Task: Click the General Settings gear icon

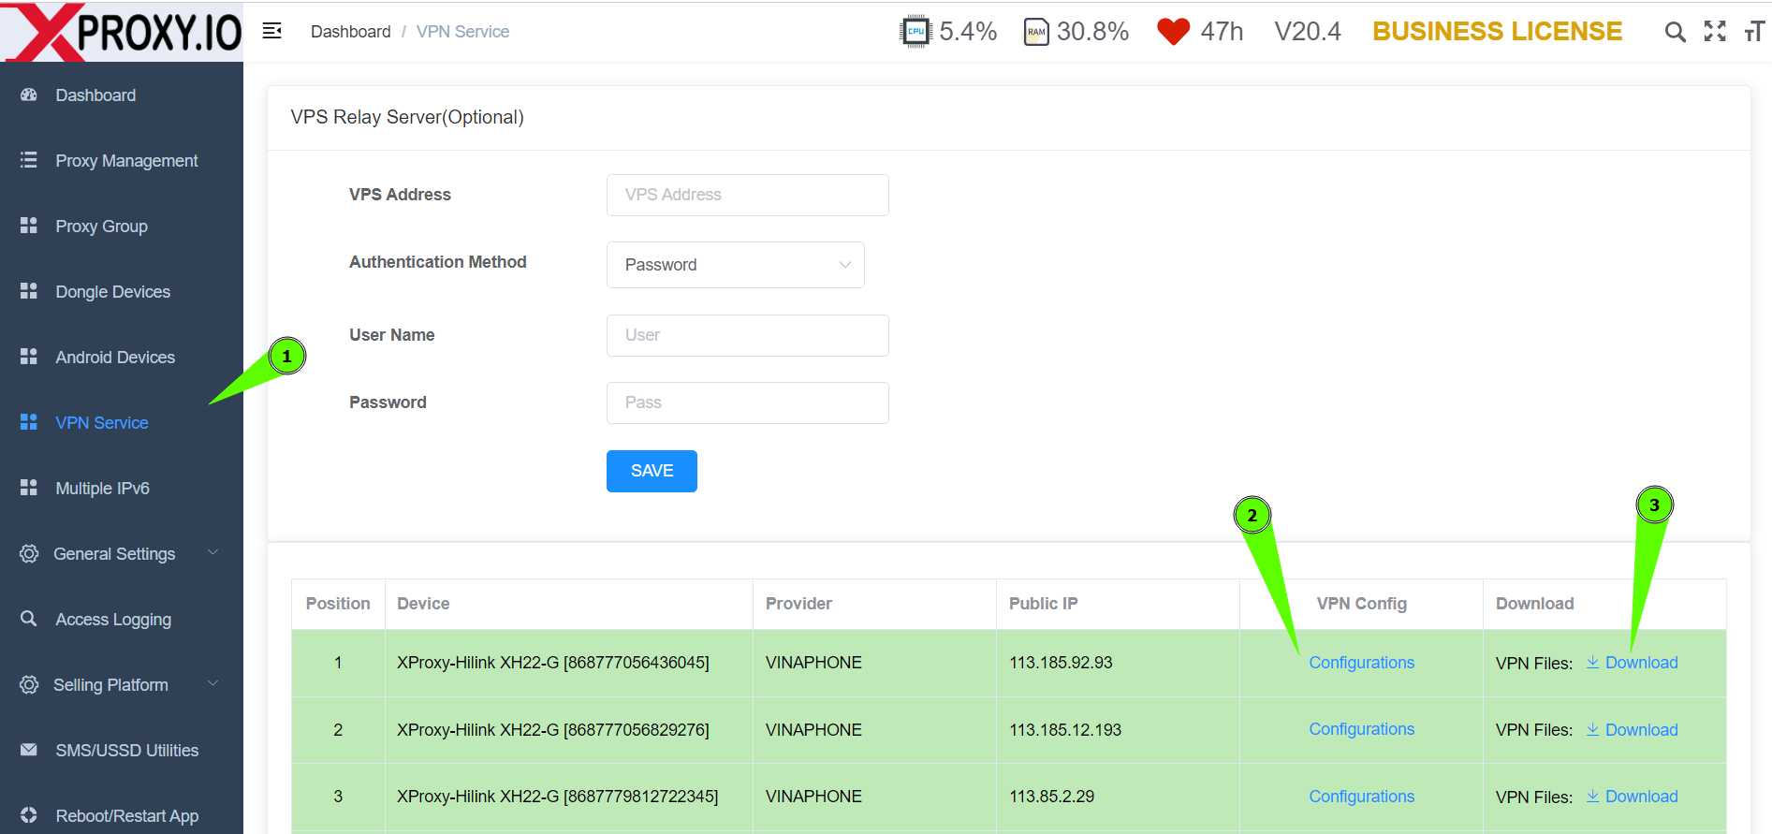Action: pos(29,553)
